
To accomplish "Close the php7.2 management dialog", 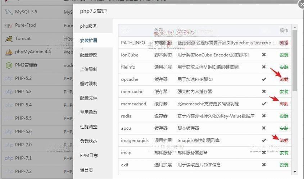I will (x=302, y=4).
